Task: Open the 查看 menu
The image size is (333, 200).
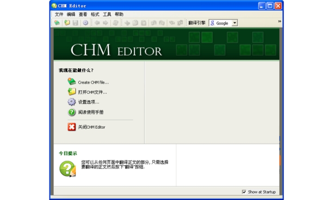Action: [x=83, y=14]
